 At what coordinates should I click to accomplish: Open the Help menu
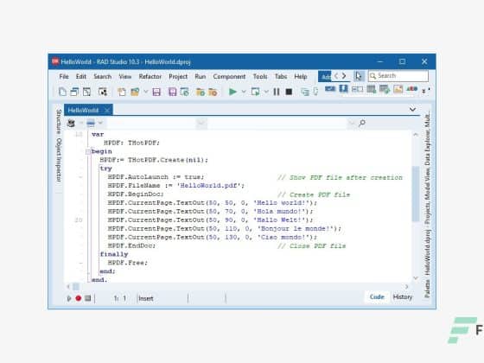click(301, 76)
